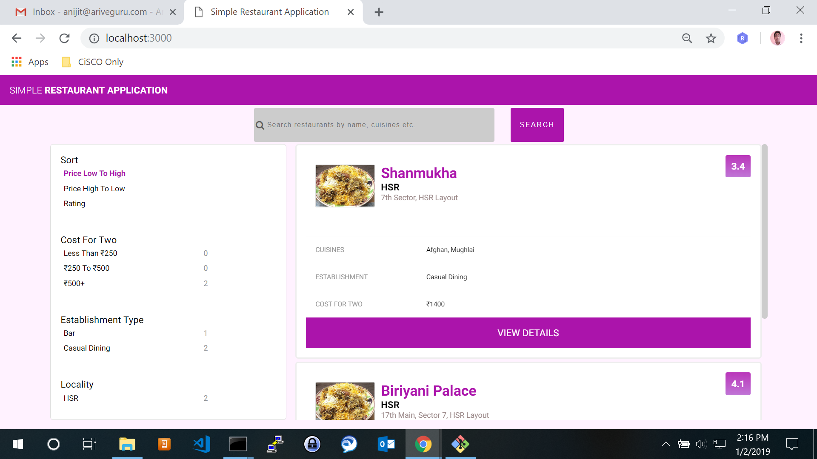Open Outlook from the taskbar
Viewport: 817px width, 459px height.
pos(386,444)
